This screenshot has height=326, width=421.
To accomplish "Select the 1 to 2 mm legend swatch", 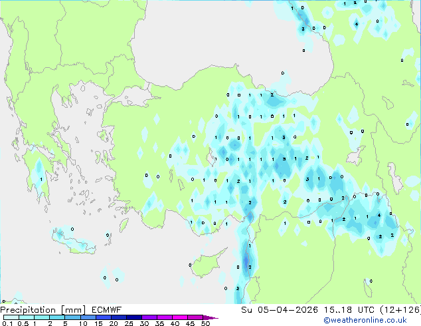I will 42,317.
